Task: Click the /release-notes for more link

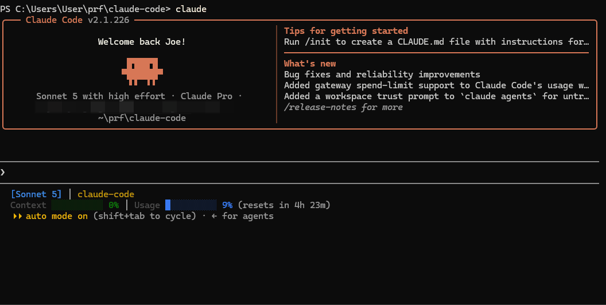Action: tap(343, 107)
